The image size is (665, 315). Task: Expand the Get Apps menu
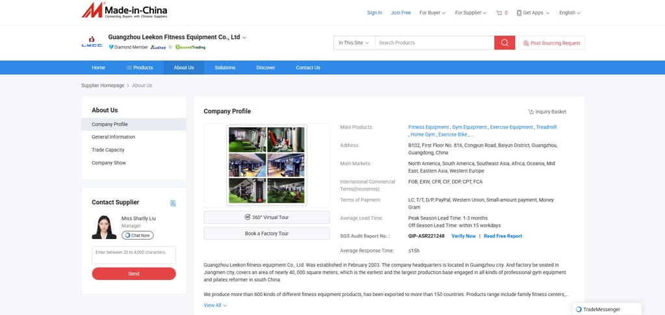click(x=533, y=13)
